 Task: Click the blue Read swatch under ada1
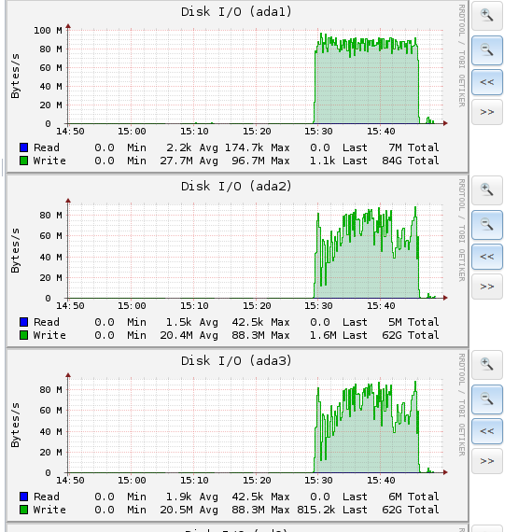tap(23, 147)
